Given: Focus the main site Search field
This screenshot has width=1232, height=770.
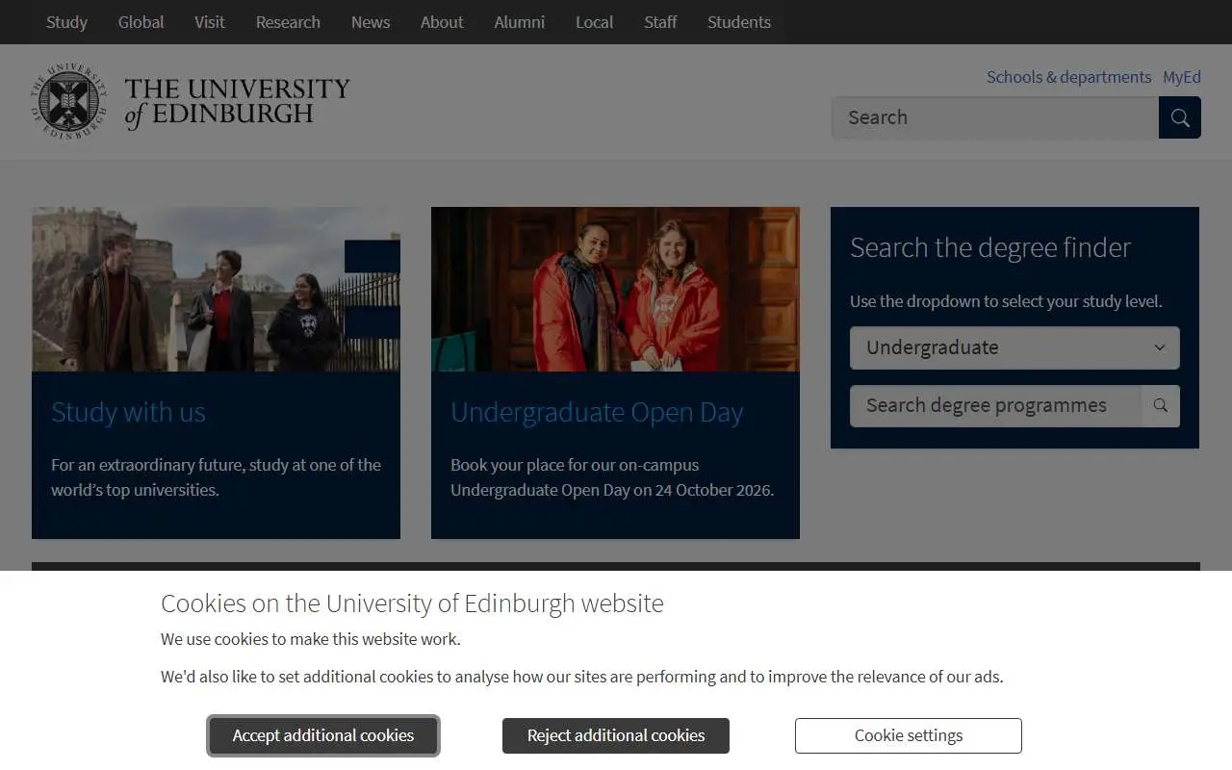Looking at the screenshot, I should coord(995,117).
